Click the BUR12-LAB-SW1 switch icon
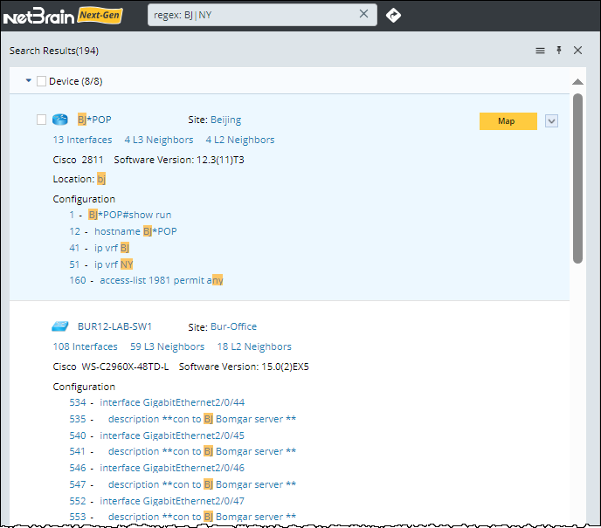Image resolution: width=601 pixels, height=528 pixels. pyautogui.click(x=59, y=326)
